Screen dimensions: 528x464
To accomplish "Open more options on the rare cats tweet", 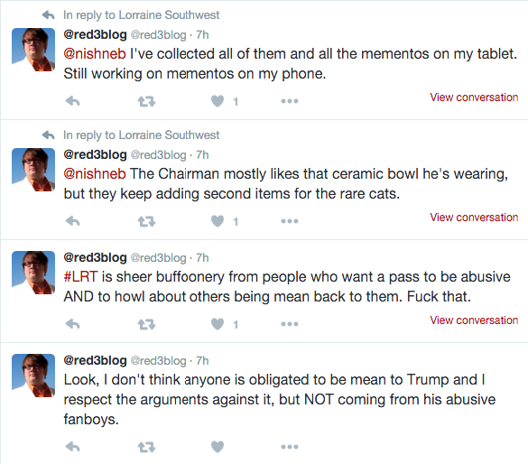I will [290, 221].
